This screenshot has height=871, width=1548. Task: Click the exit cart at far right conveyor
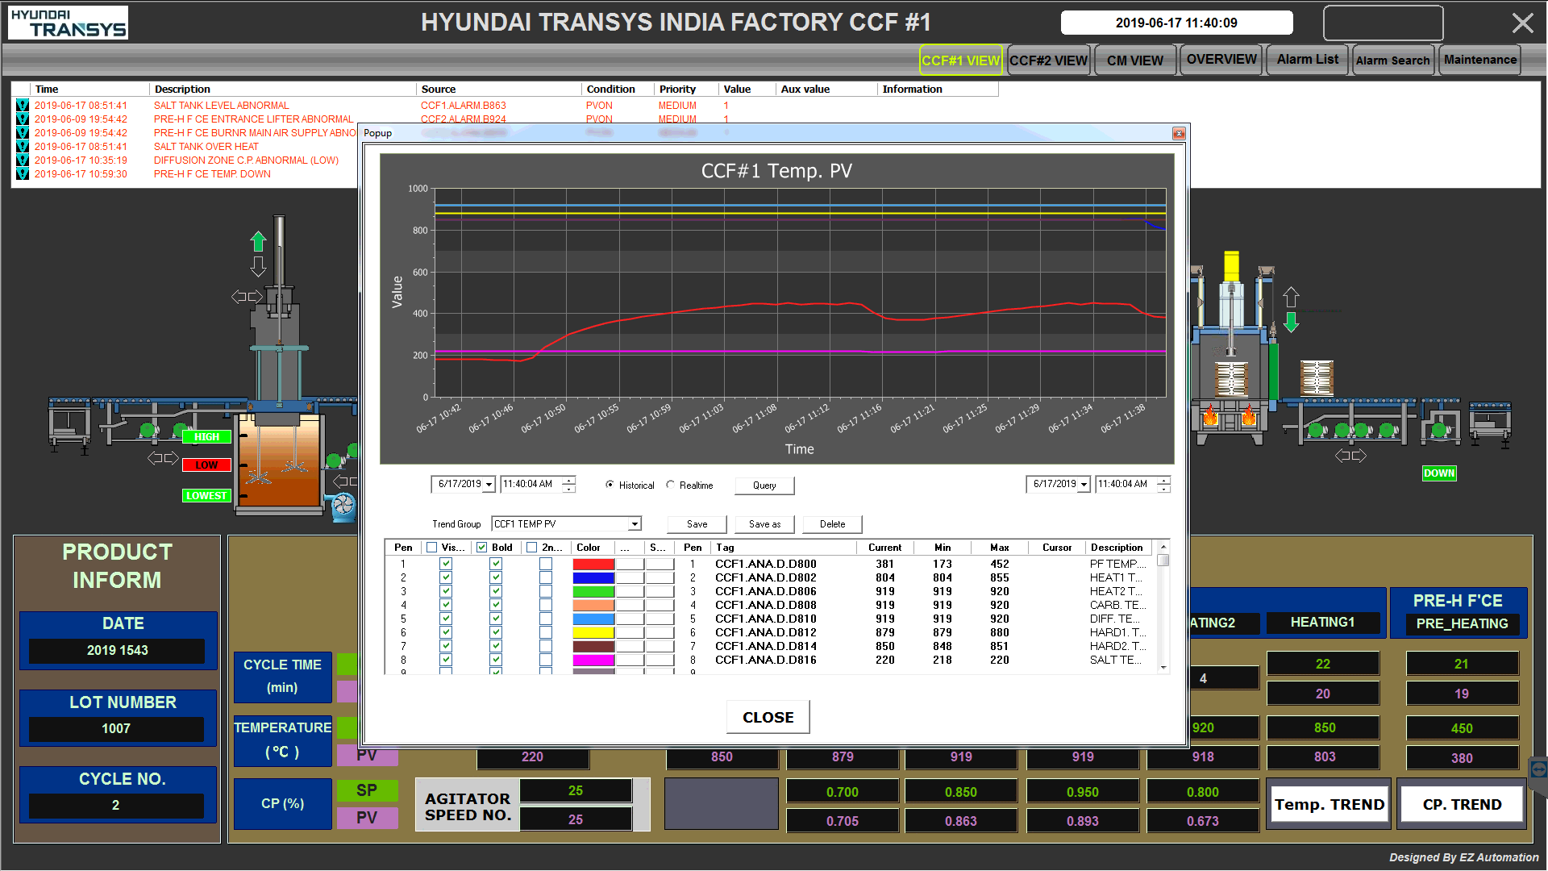pos(1490,425)
